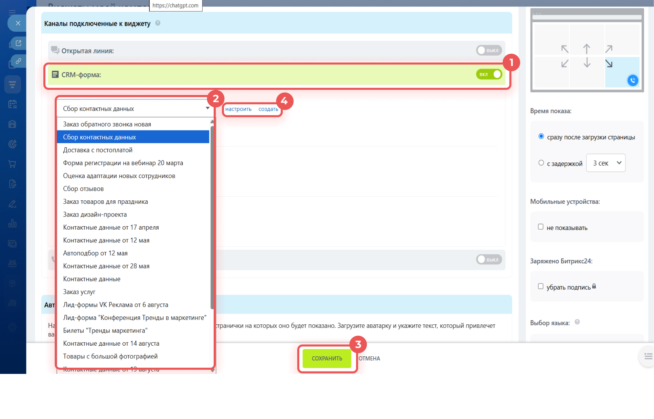Set widget position to bottom-center arrow
This screenshot has height=419, width=654.
click(x=587, y=63)
